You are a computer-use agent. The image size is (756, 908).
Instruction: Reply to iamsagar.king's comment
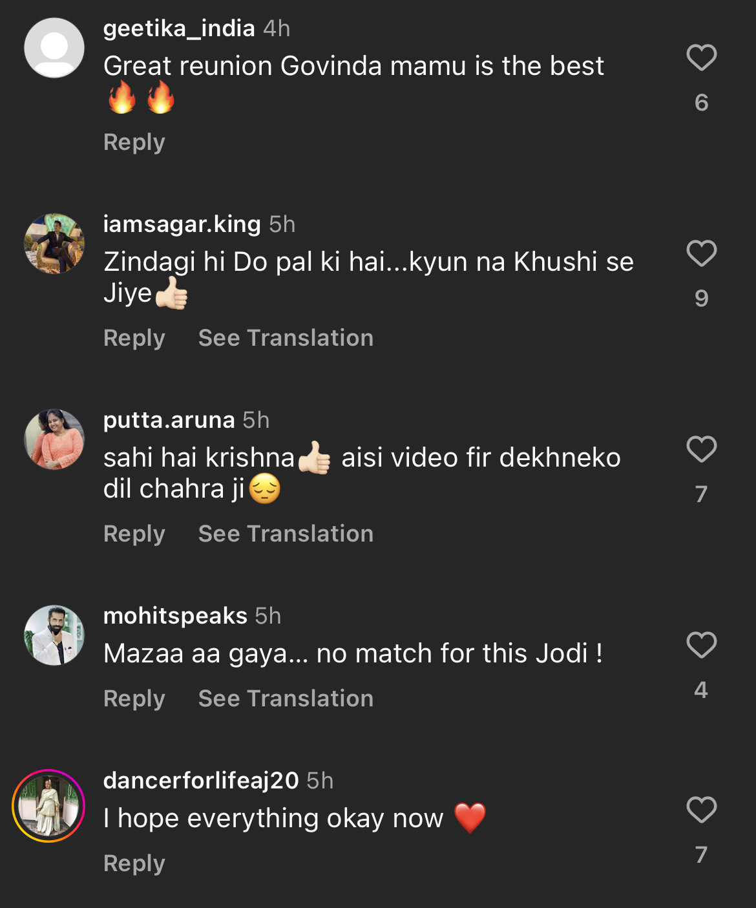(x=134, y=338)
